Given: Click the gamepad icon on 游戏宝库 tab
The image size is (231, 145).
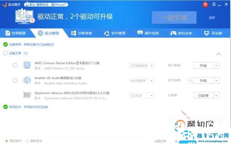Looking at the screenshot, I should point(173,33).
